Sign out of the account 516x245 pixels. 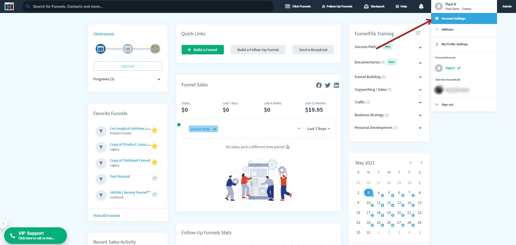[464, 105]
